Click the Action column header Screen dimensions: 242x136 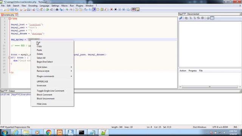pyautogui.click(x=183, y=71)
